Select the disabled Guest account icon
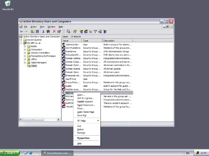Image resolution: width=209 pixels, height=156 pixels. tap(64, 86)
